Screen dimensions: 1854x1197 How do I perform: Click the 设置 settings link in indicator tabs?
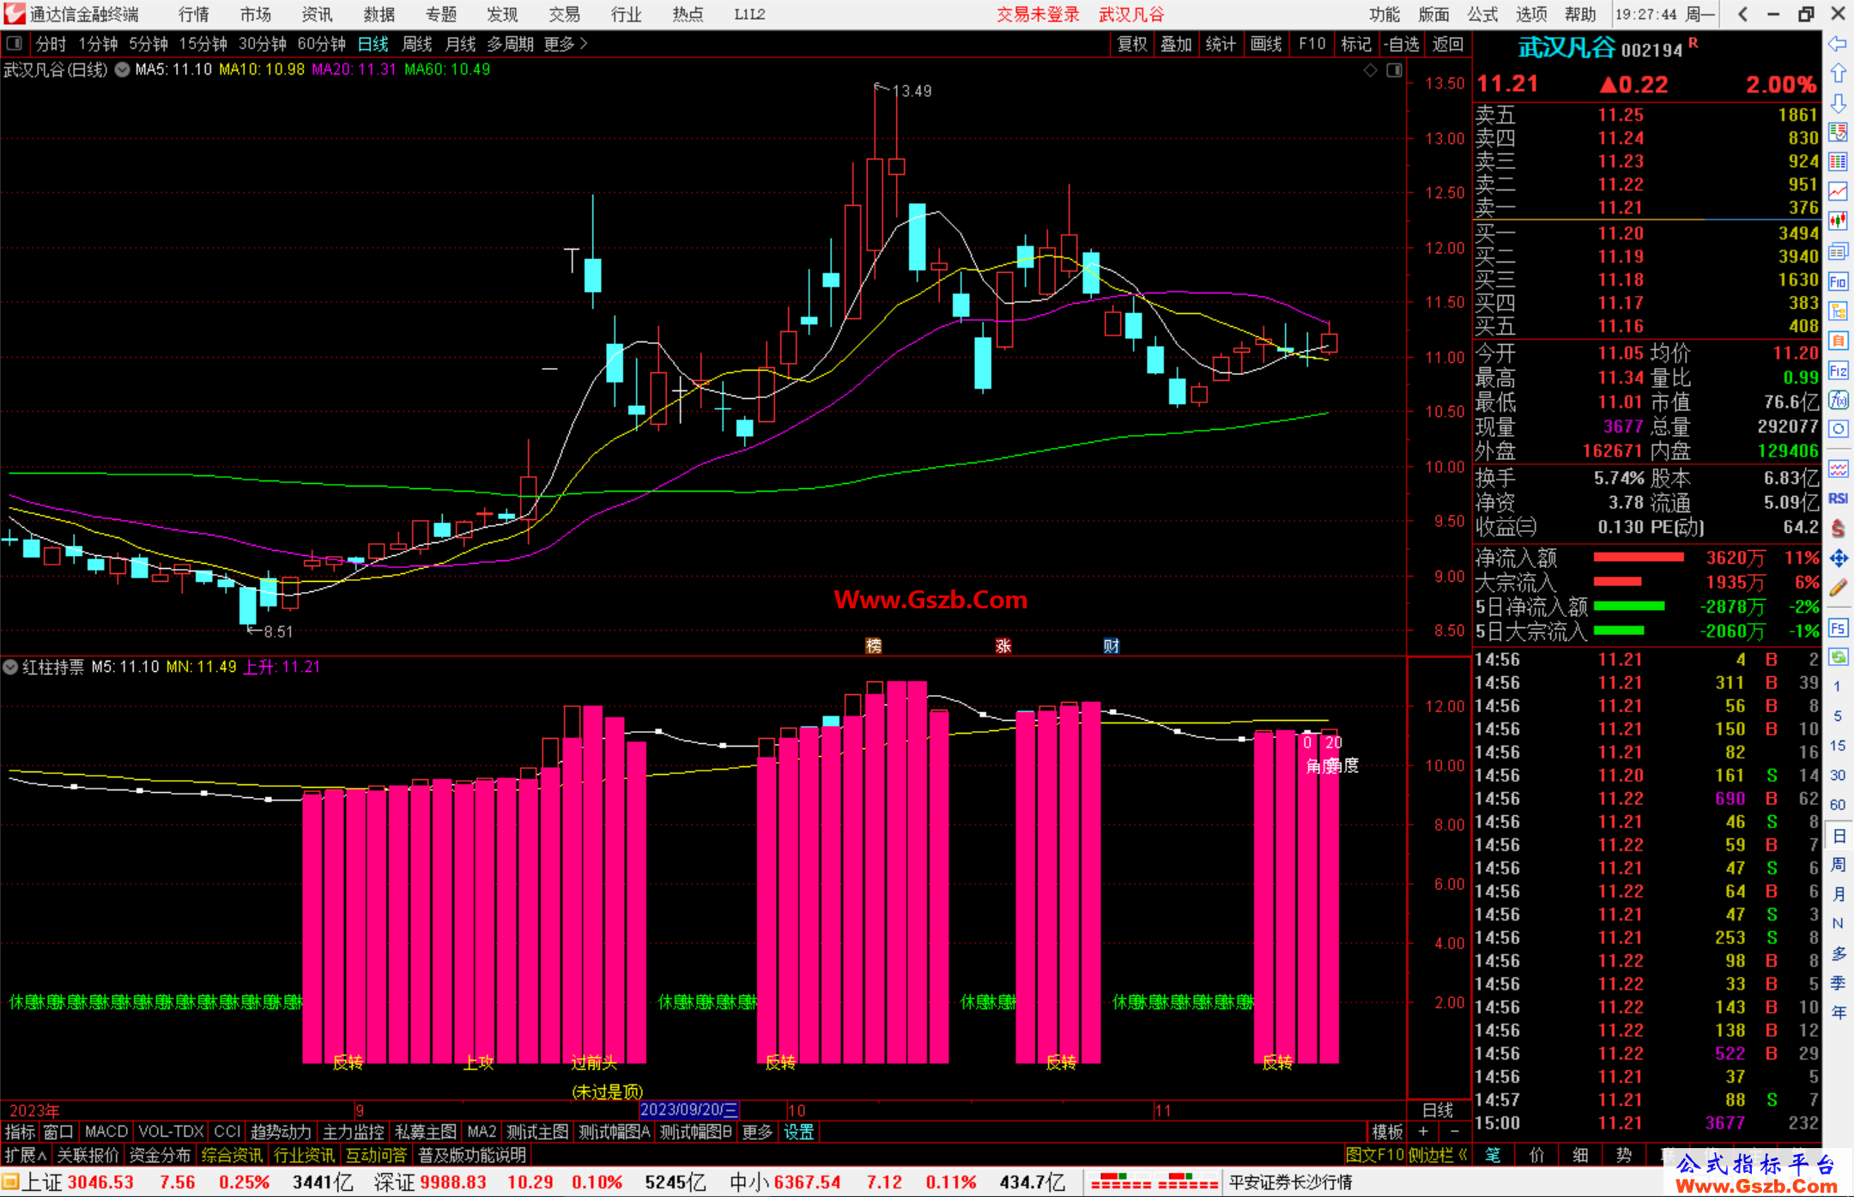(x=798, y=1132)
